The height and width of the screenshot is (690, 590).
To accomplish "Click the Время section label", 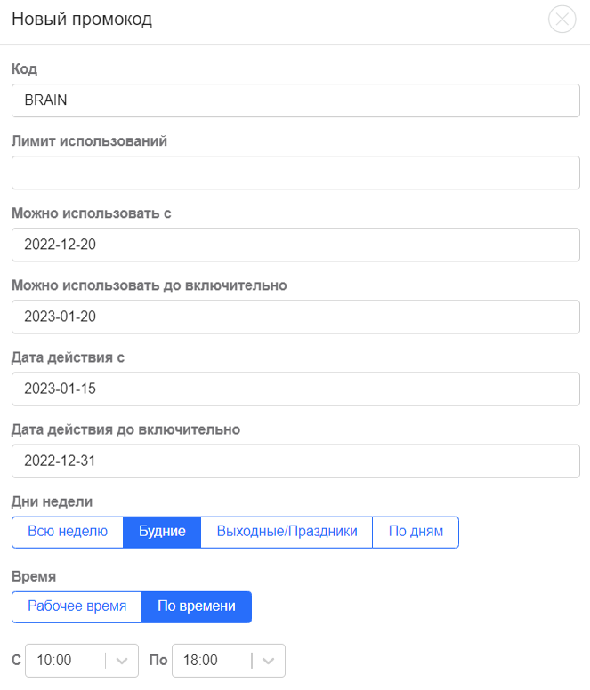I will (x=34, y=576).
